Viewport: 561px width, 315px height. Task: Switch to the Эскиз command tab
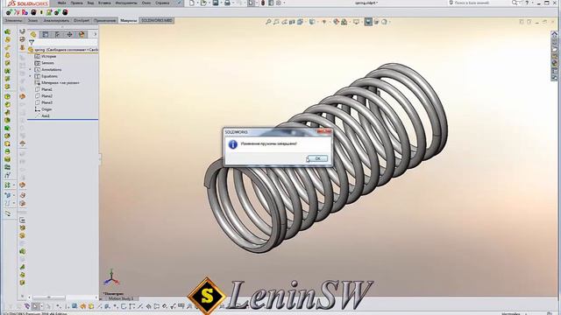(32, 21)
